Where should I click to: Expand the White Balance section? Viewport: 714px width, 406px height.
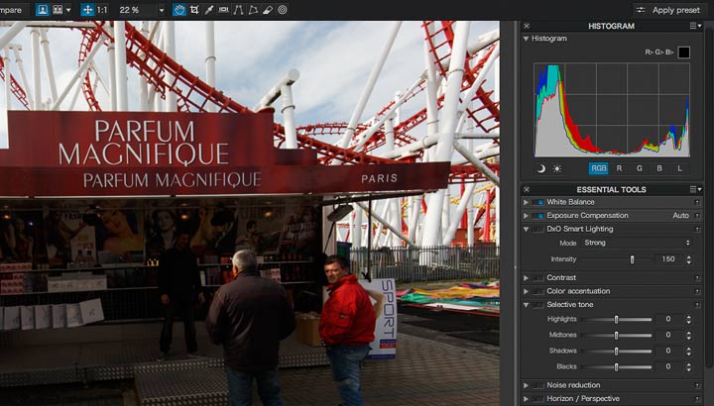coord(526,202)
